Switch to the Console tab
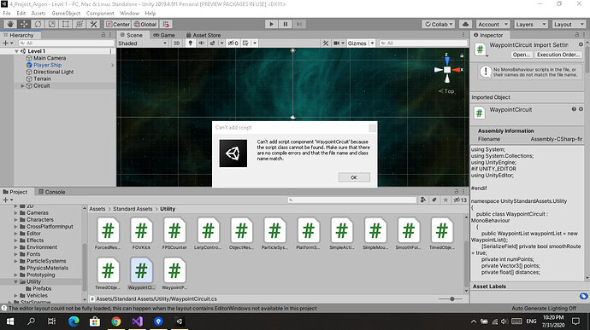 (x=52, y=192)
